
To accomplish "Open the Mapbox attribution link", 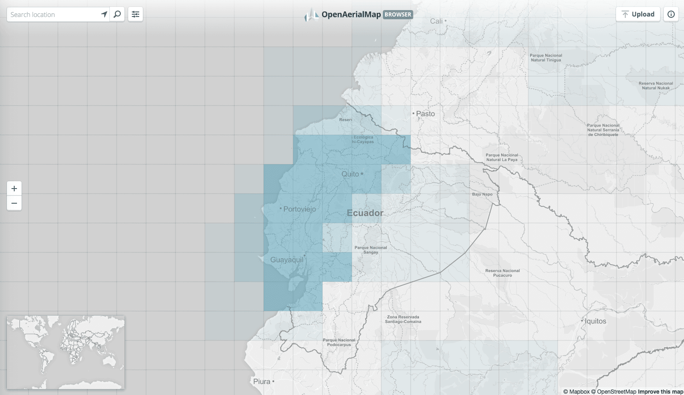I will (x=577, y=391).
